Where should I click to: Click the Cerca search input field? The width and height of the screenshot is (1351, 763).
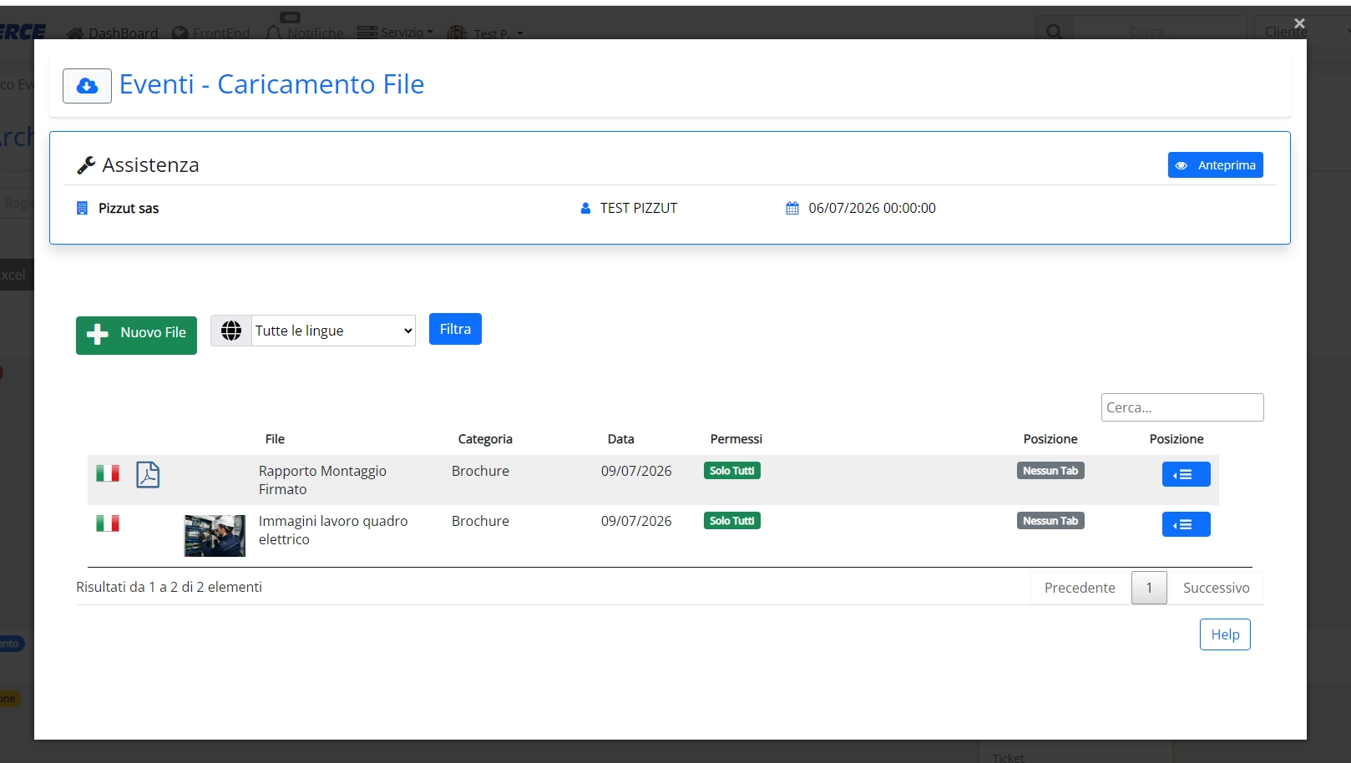pyautogui.click(x=1182, y=407)
